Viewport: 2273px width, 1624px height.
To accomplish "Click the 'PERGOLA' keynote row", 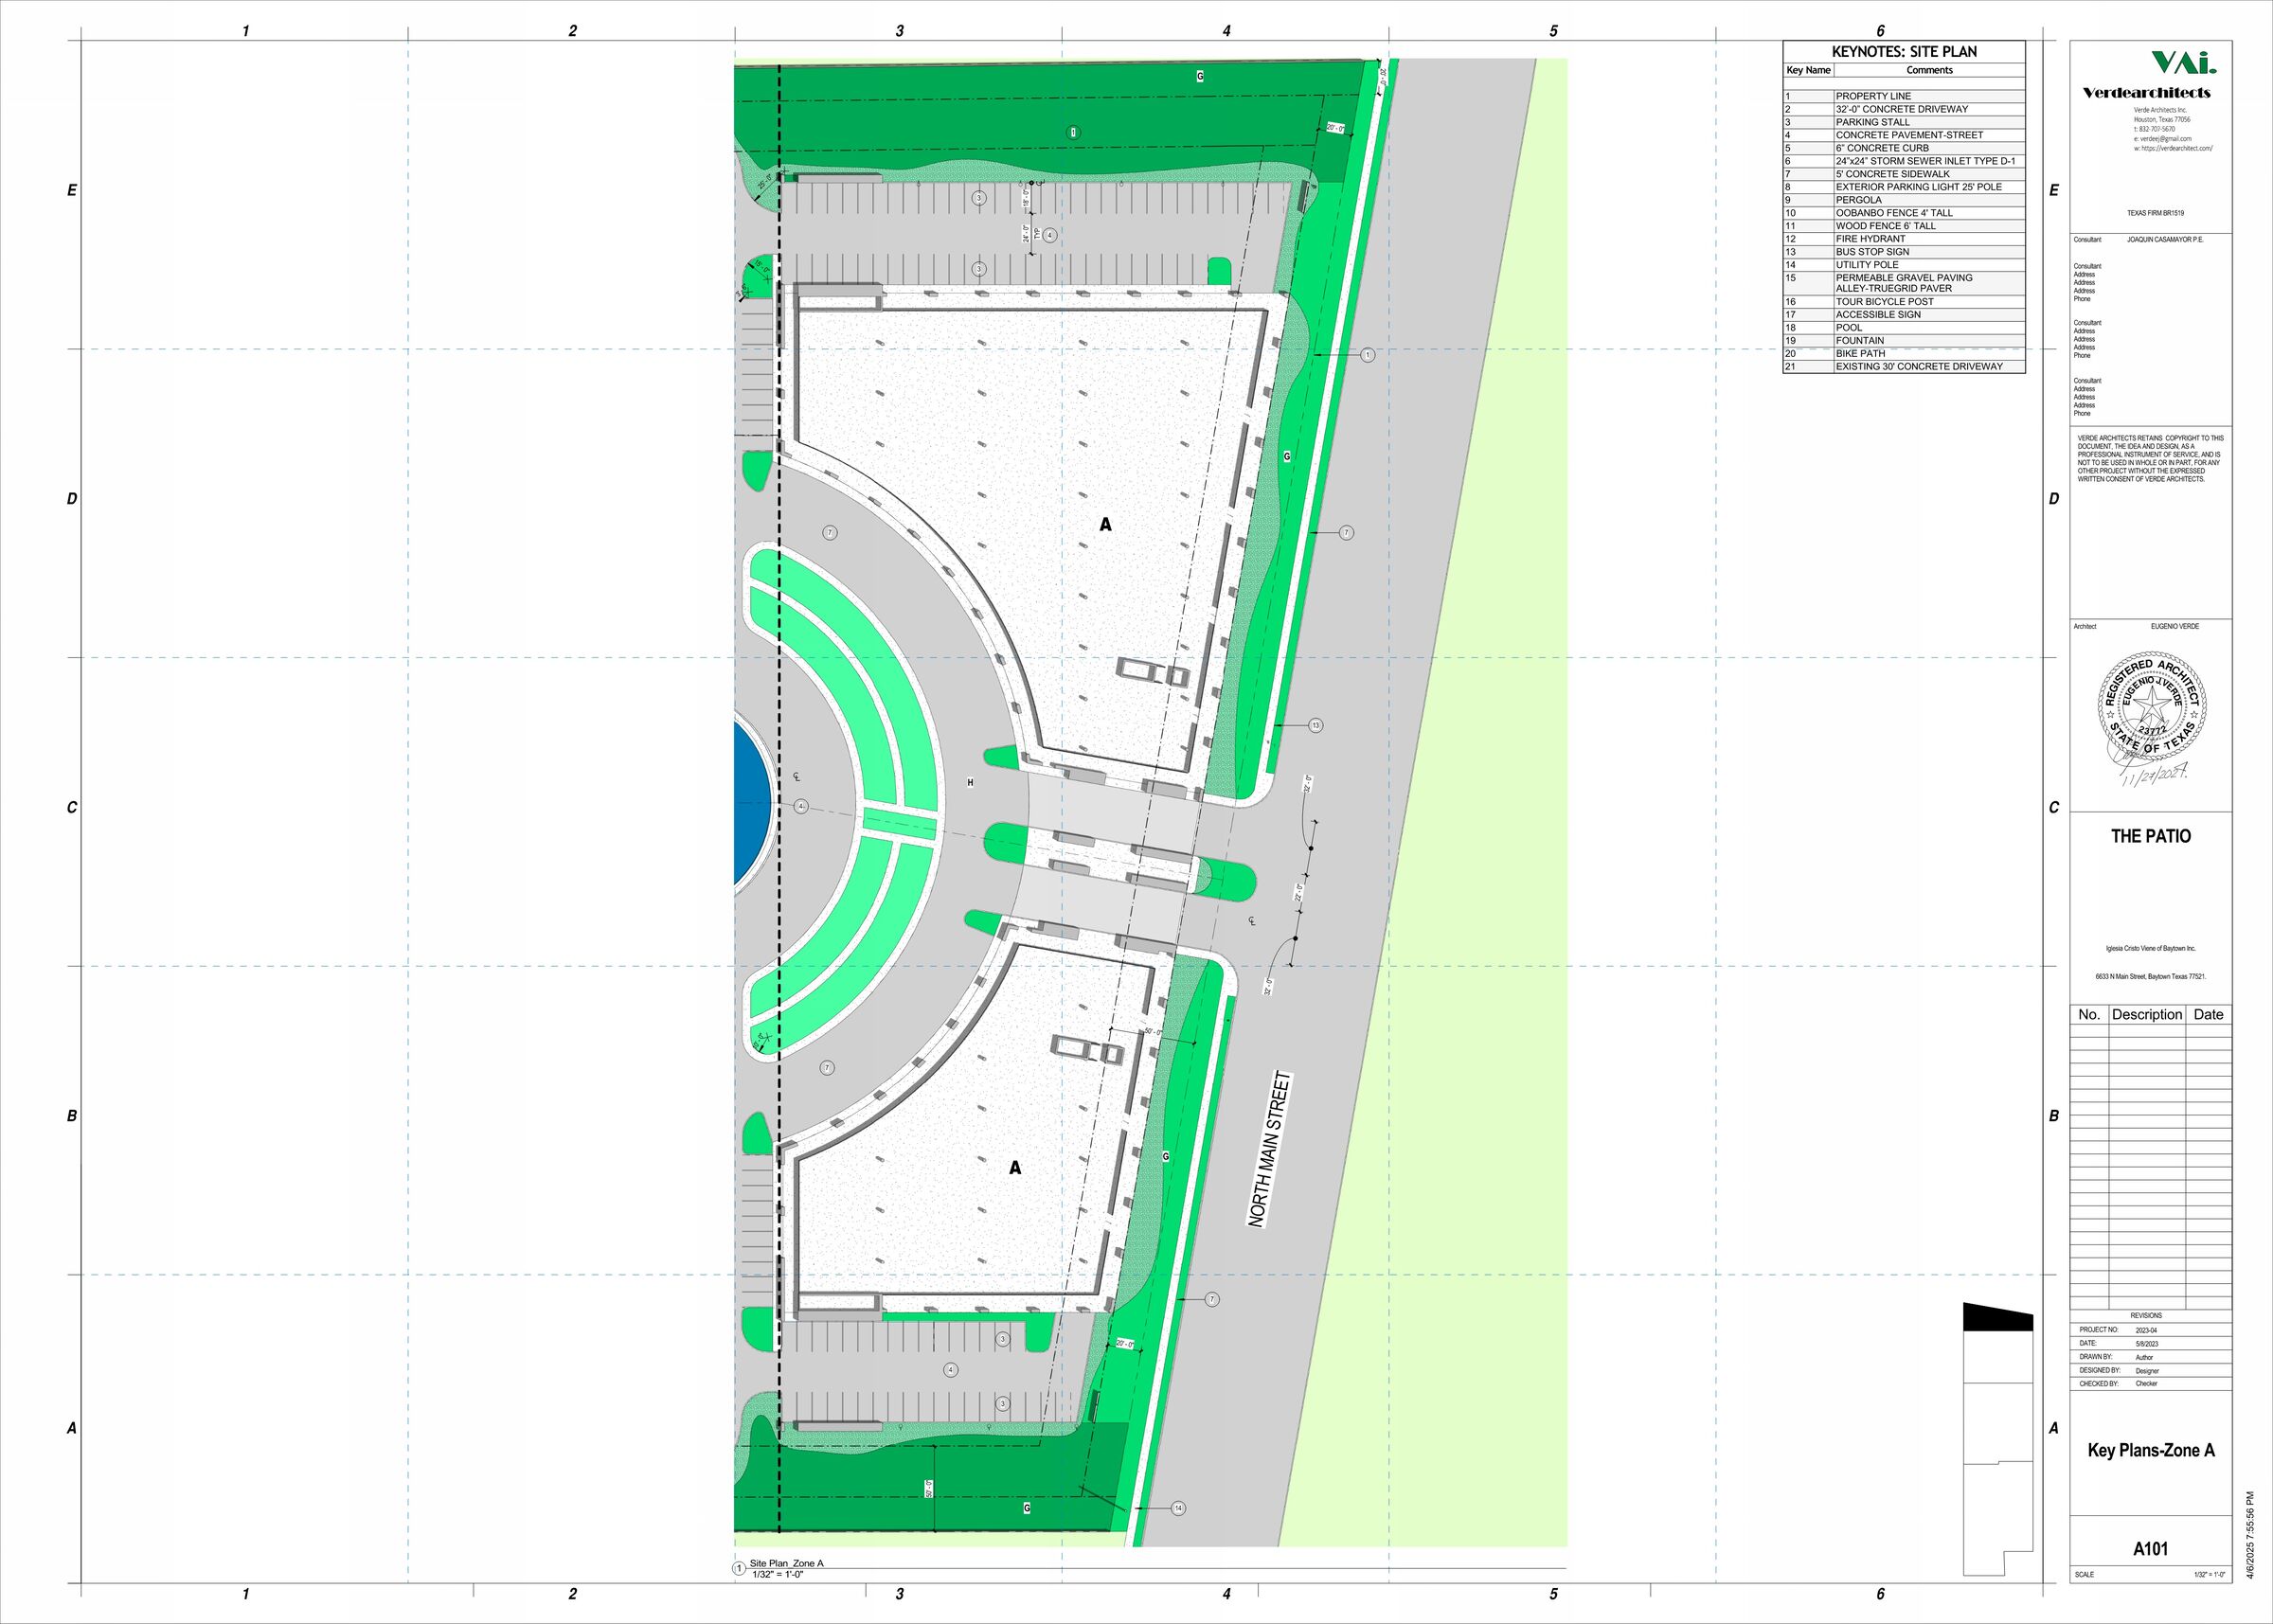I will 1904,200.
